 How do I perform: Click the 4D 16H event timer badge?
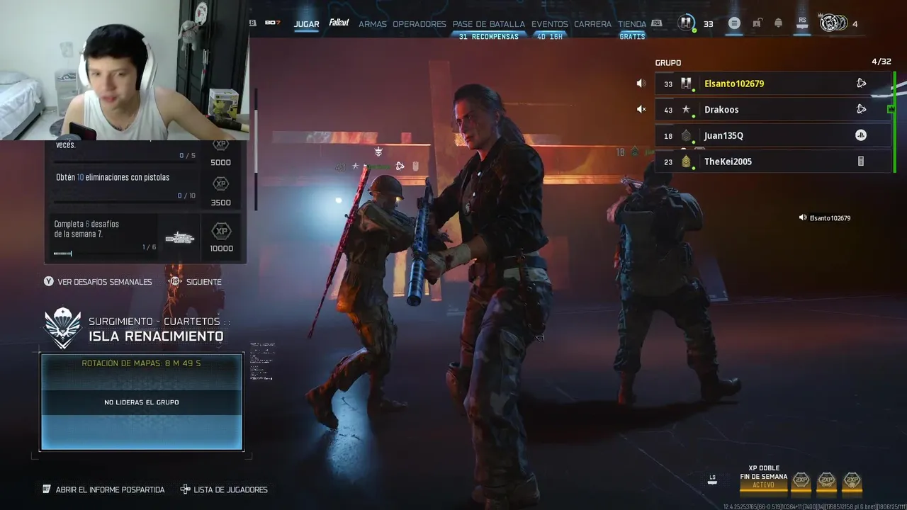click(550, 37)
